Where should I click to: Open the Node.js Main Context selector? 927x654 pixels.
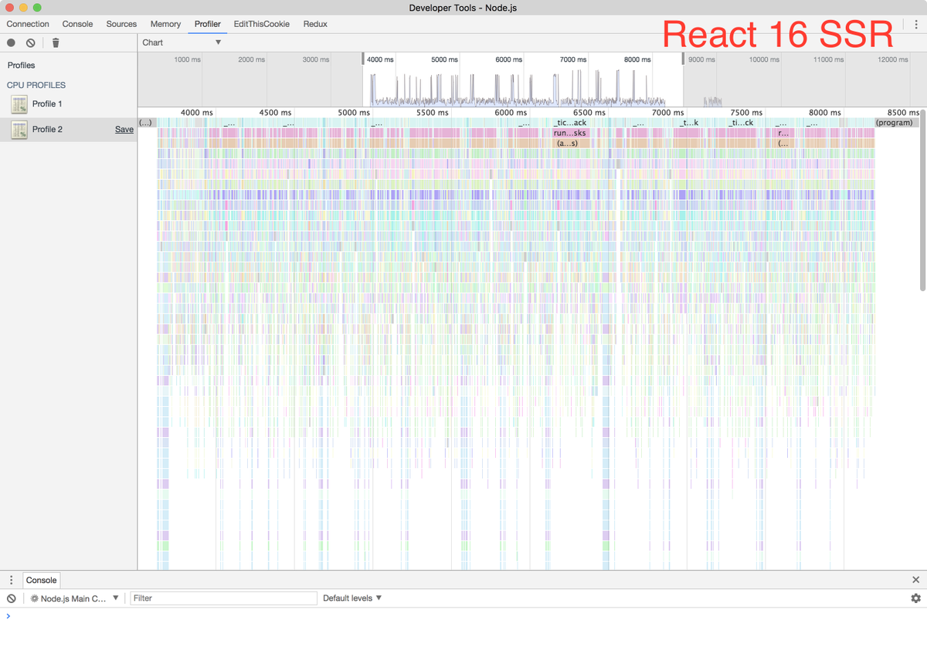click(75, 598)
